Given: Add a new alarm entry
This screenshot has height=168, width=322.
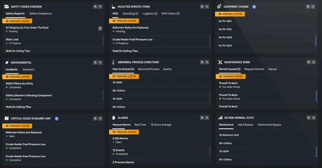Looking at the screenshot, I should (x=207, y=118).
